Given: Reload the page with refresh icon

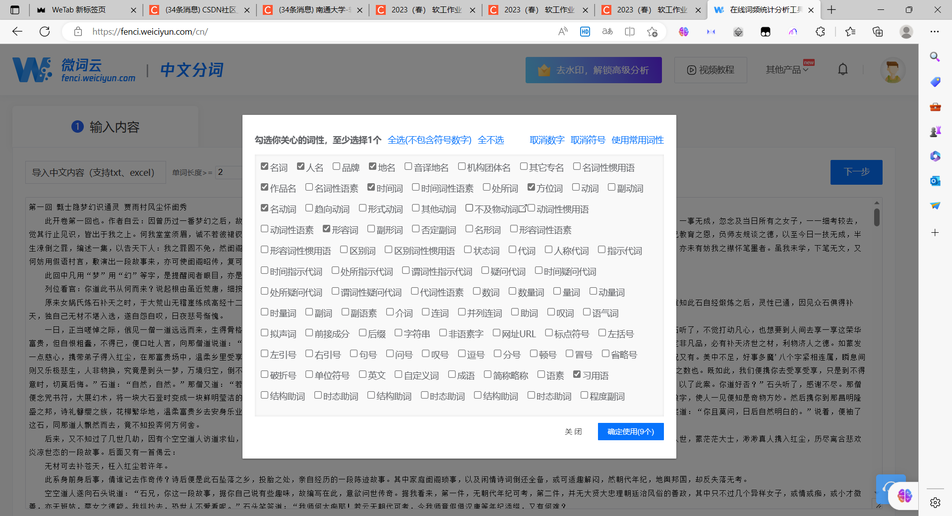Looking at the screenshot, I should [45, 32].
